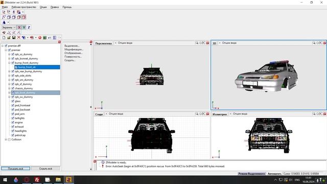Open the Правка menu
Screen dimensions: 327x184
point(55,7)
